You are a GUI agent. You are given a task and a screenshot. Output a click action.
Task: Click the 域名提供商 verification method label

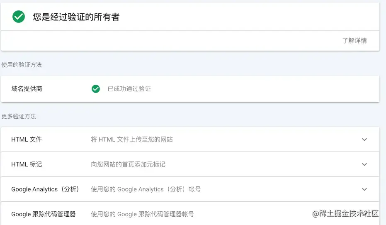click(27, 89)
